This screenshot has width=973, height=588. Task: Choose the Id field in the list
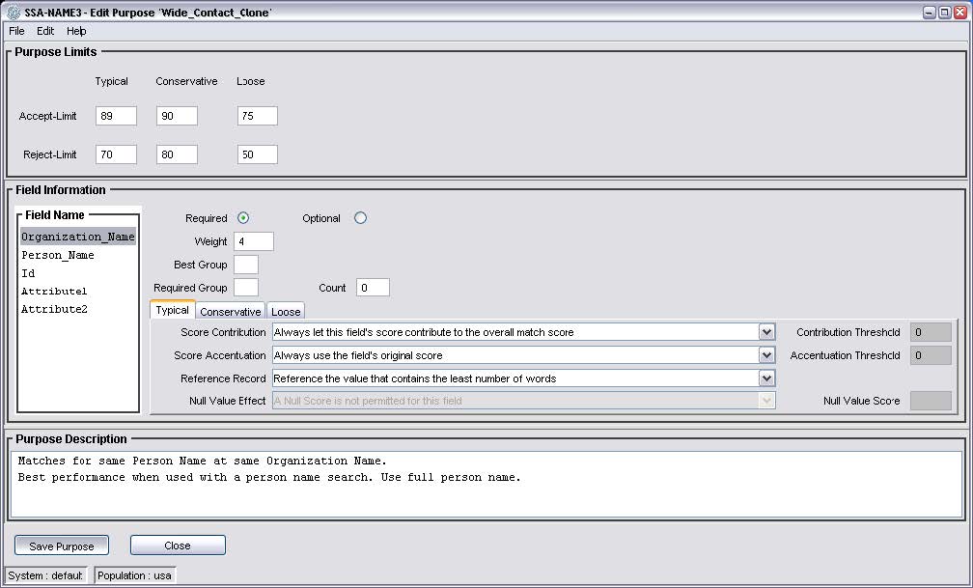click(x=29, y=274)
